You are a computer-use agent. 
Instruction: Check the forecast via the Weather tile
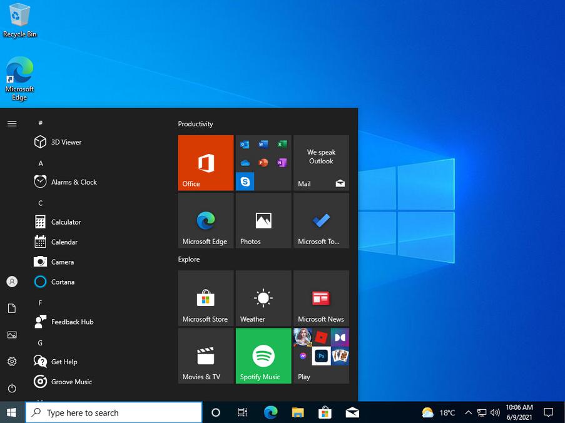(263, 297)
